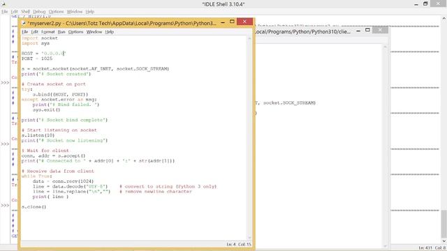Close the myserver2.py editor window

point(244,22)
